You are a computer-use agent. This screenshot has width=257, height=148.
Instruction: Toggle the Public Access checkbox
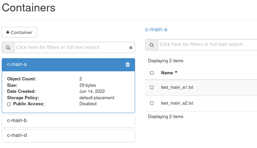coord(9,104)
